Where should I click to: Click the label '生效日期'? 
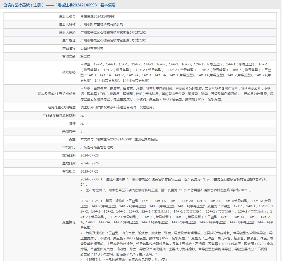(69, 163)
